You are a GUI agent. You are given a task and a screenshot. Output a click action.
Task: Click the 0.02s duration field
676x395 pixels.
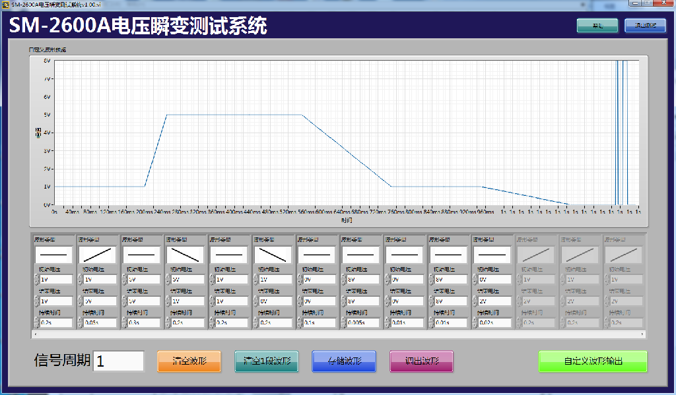pos(495,322)
